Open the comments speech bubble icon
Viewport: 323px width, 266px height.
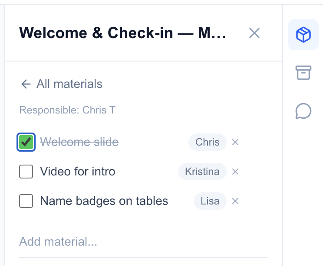coord(303,111)
